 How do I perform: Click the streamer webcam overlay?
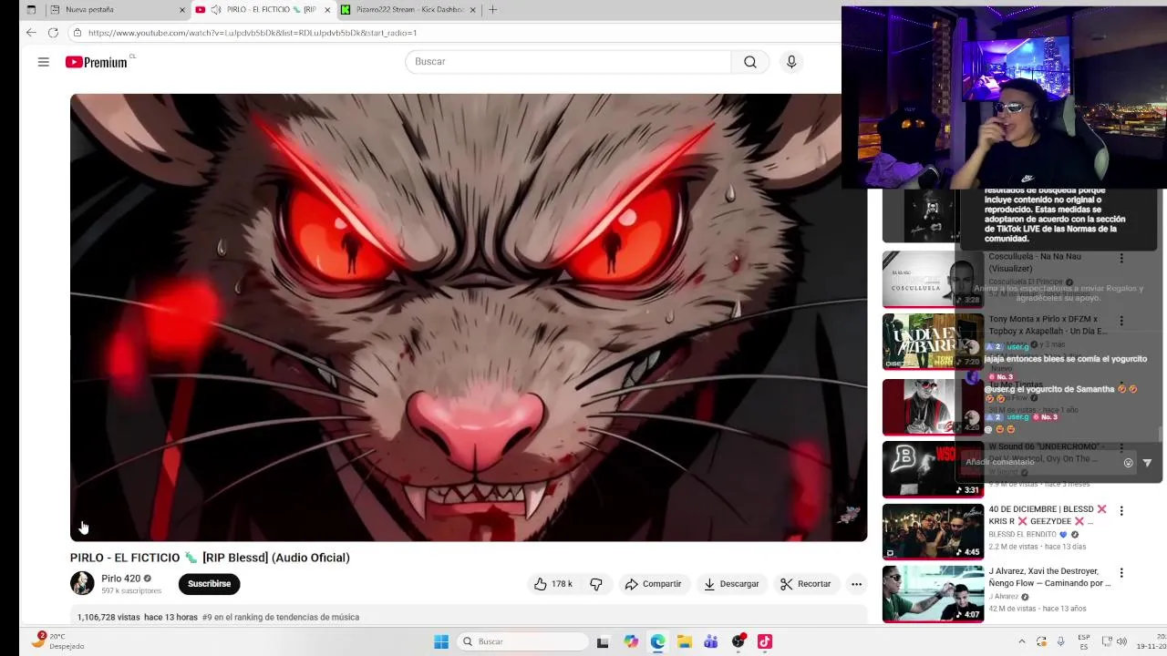(1004, 97)
